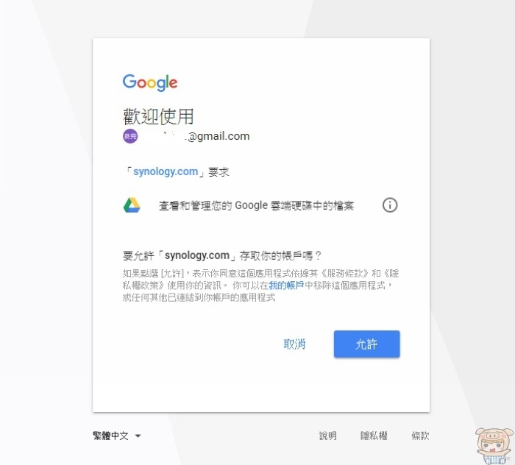This screenshot has width=515, height=465.
Task: Expand the 繁體中文 language dropdown arrow
Action: 138,436
